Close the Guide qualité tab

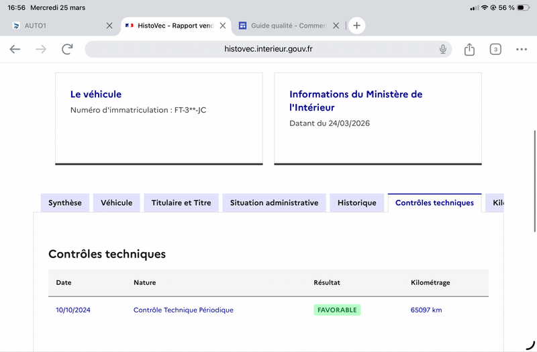336,25
